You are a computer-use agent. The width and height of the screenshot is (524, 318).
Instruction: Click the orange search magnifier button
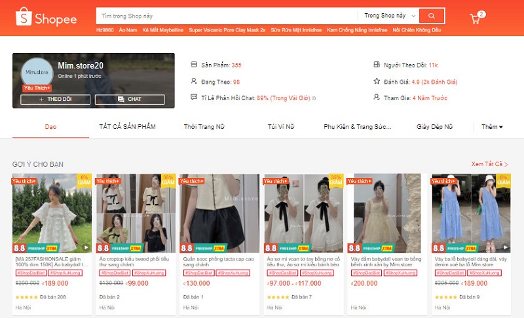click(x=432, y=15)
